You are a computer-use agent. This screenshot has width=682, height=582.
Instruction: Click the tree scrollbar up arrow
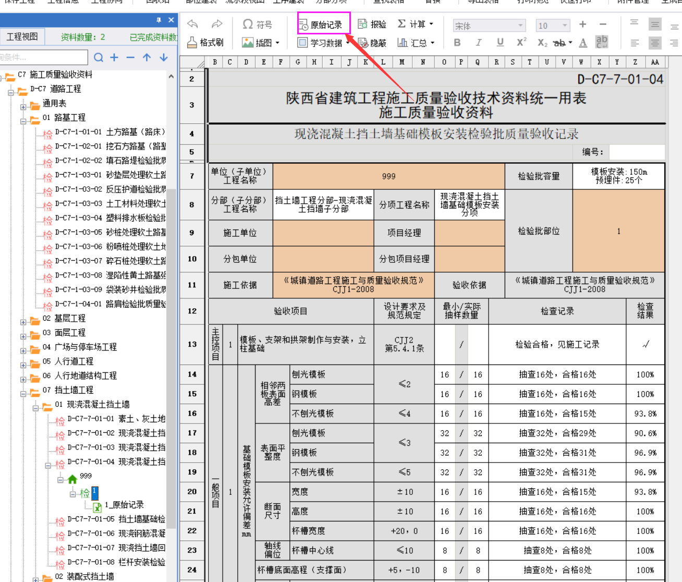[x=171, y=76]
